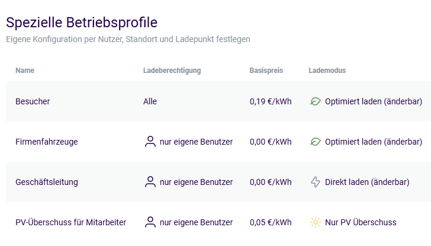
Task: Click the Basispreis column header
Action: point(266,71)
